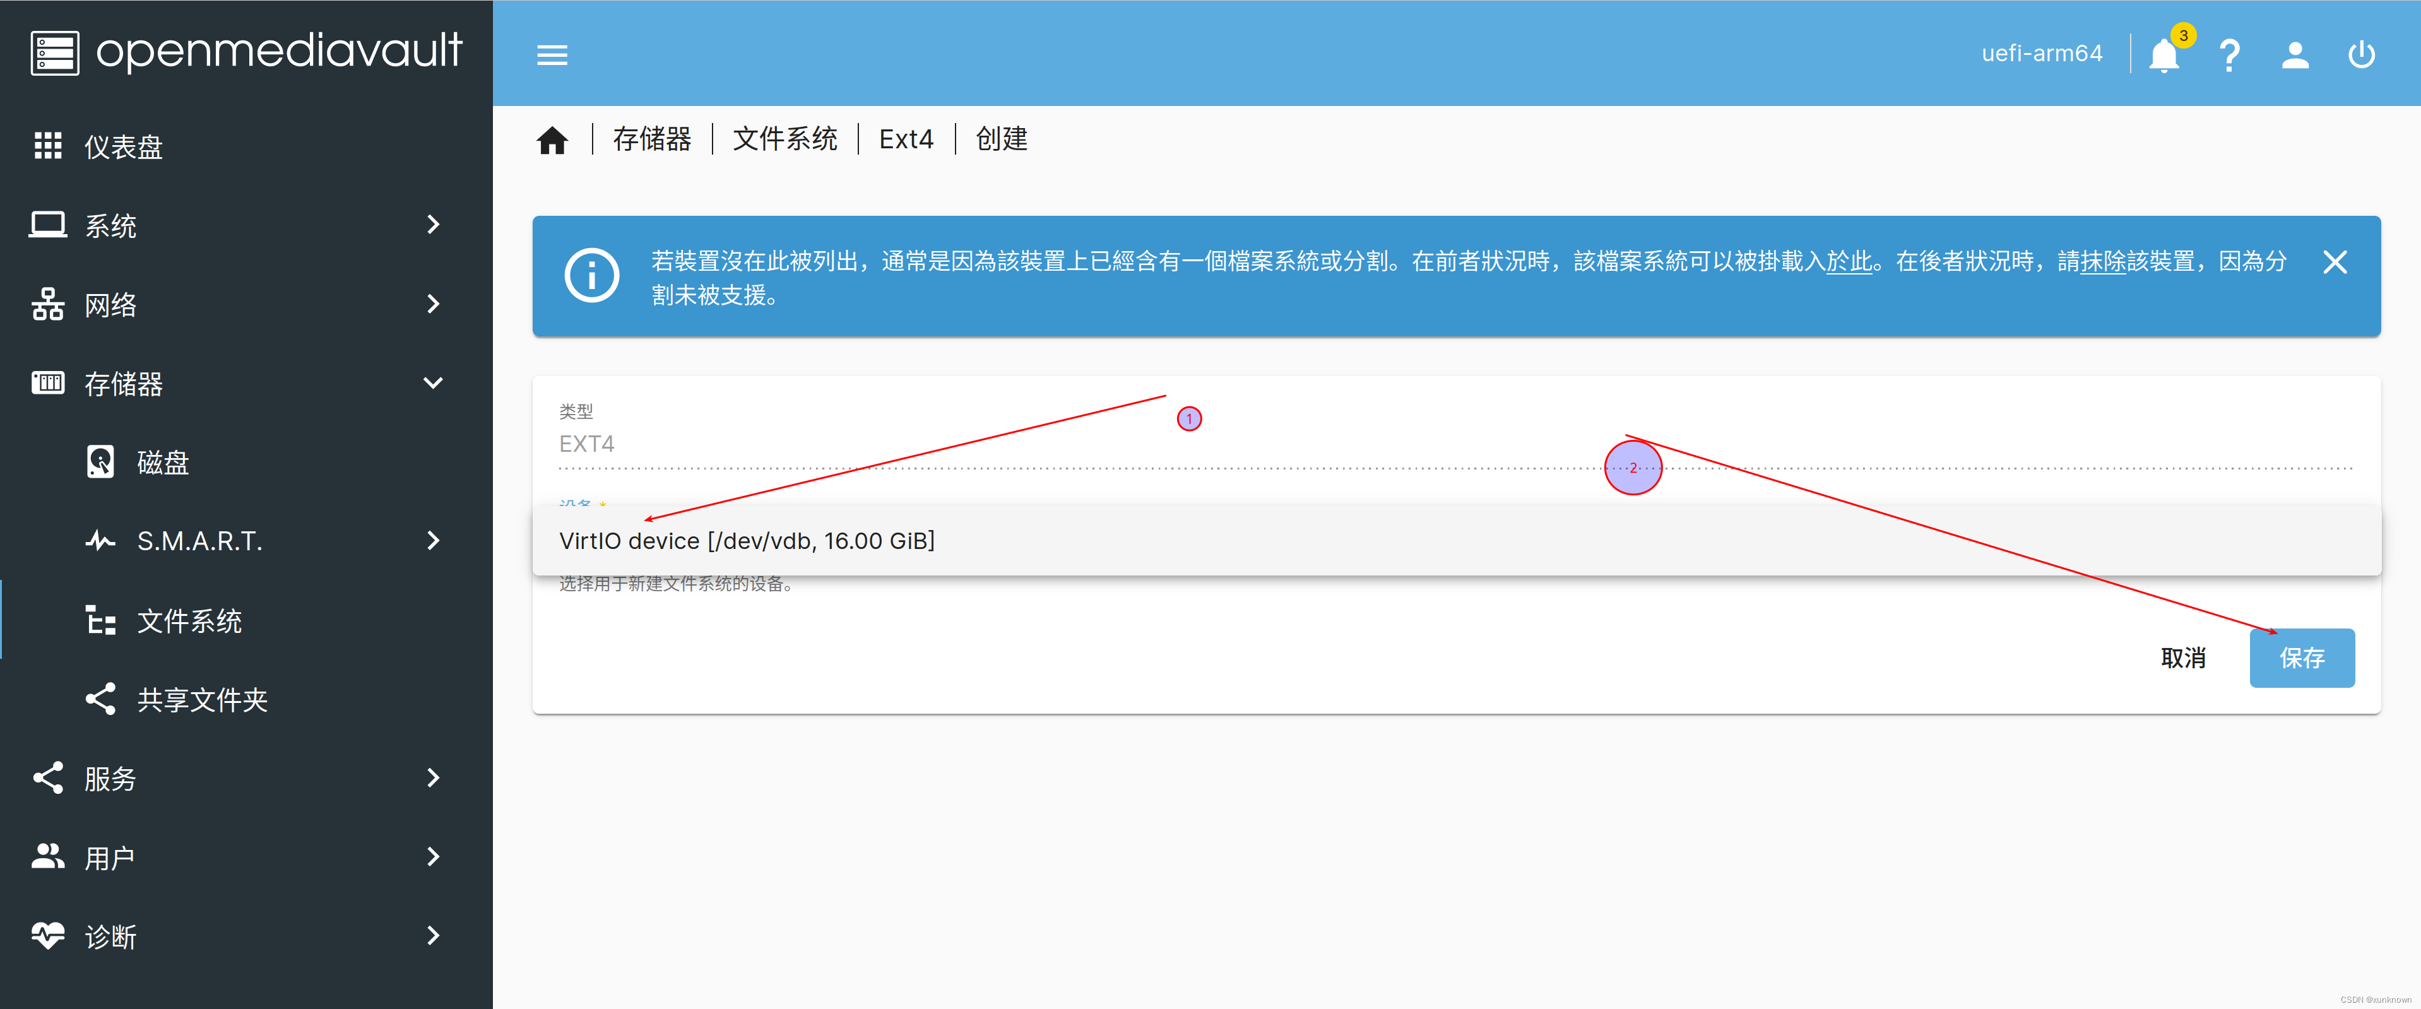Go to home via breadcrumb icon

point(553,140)
